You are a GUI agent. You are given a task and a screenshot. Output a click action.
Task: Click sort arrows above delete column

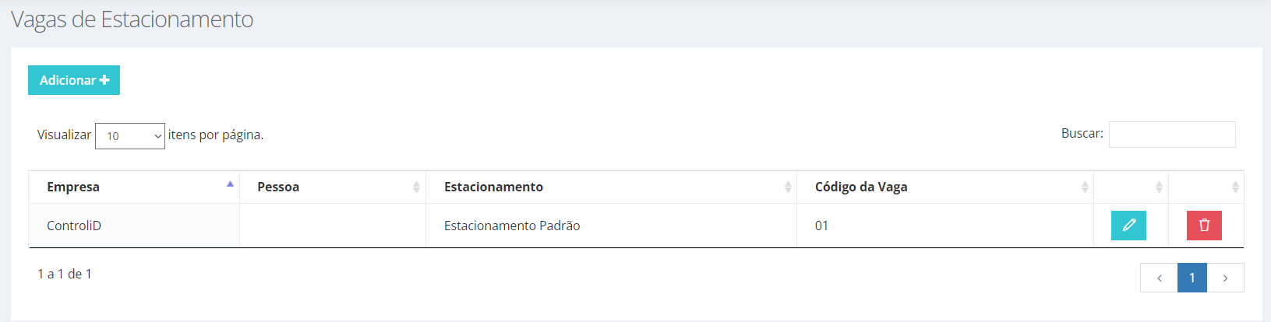[x=1235, y=187]
